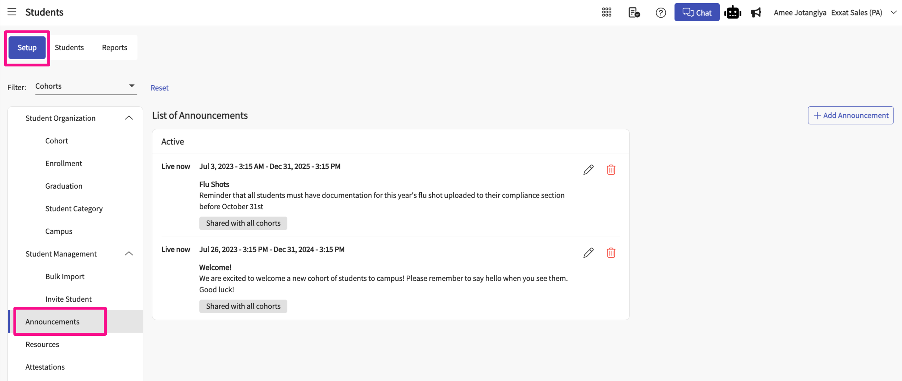Click the Add Announcement button
This screenshot has width=902, height=381.
coord(850,115)
